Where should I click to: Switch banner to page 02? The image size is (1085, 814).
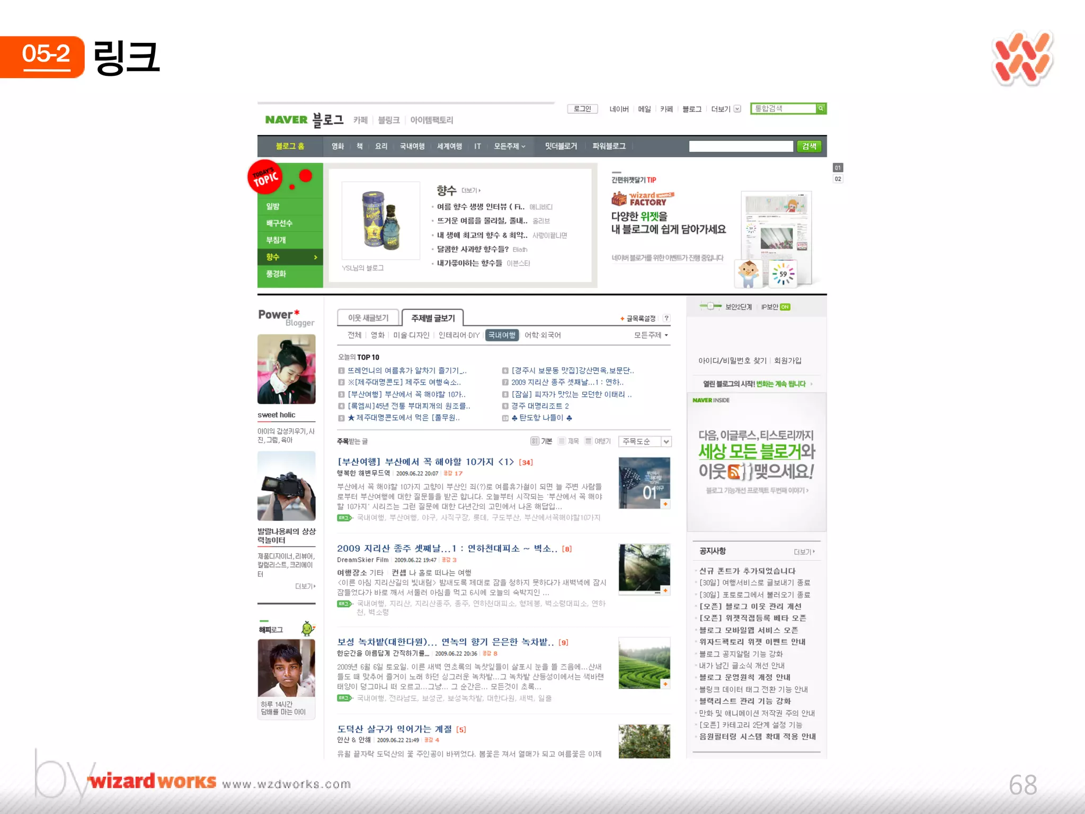838,179
